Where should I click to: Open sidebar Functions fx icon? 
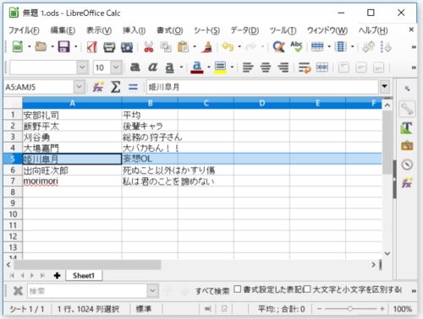pyautogui.click(x=407, y=183)
